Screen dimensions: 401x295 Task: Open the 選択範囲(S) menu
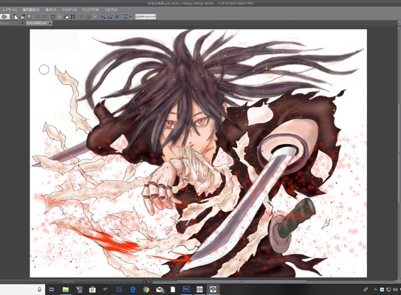point(31,9)
